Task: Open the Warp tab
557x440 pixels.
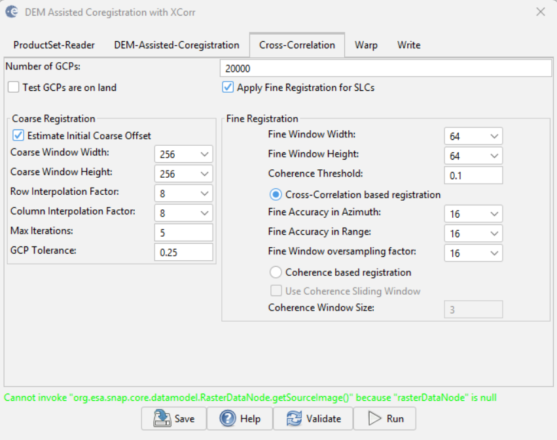Action: [366, 45]
